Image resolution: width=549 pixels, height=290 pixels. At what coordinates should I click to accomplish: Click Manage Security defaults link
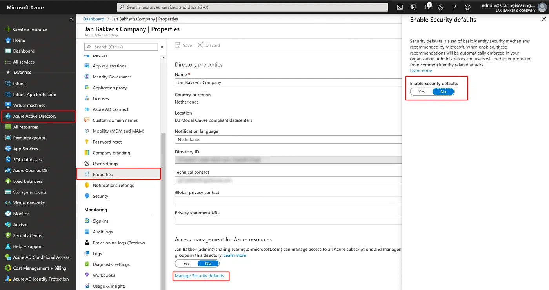(x=199, y=276)
